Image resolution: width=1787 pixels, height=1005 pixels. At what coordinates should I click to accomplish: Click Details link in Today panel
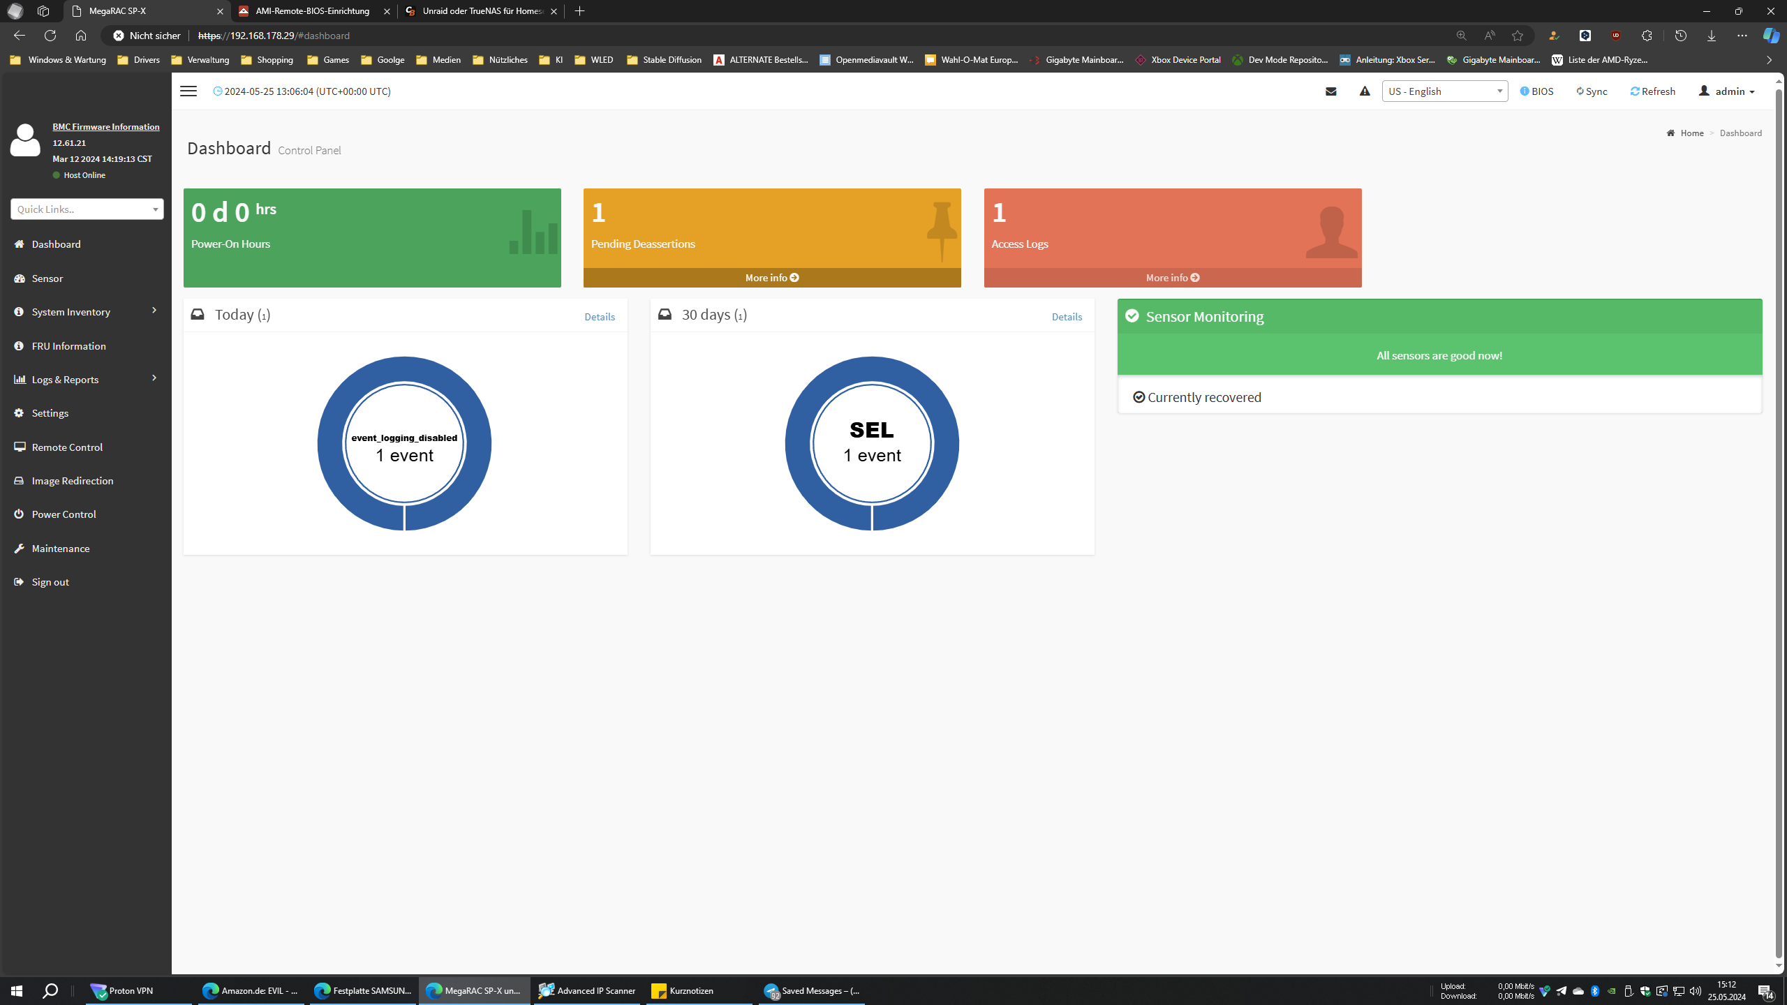599,317
